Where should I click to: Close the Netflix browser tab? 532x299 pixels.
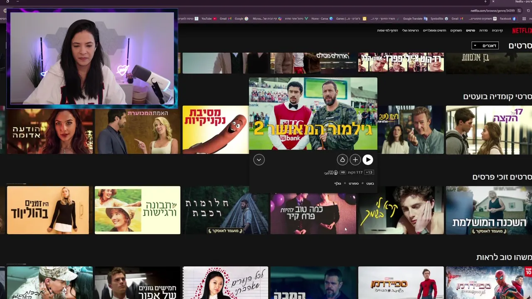click(493, 2)
